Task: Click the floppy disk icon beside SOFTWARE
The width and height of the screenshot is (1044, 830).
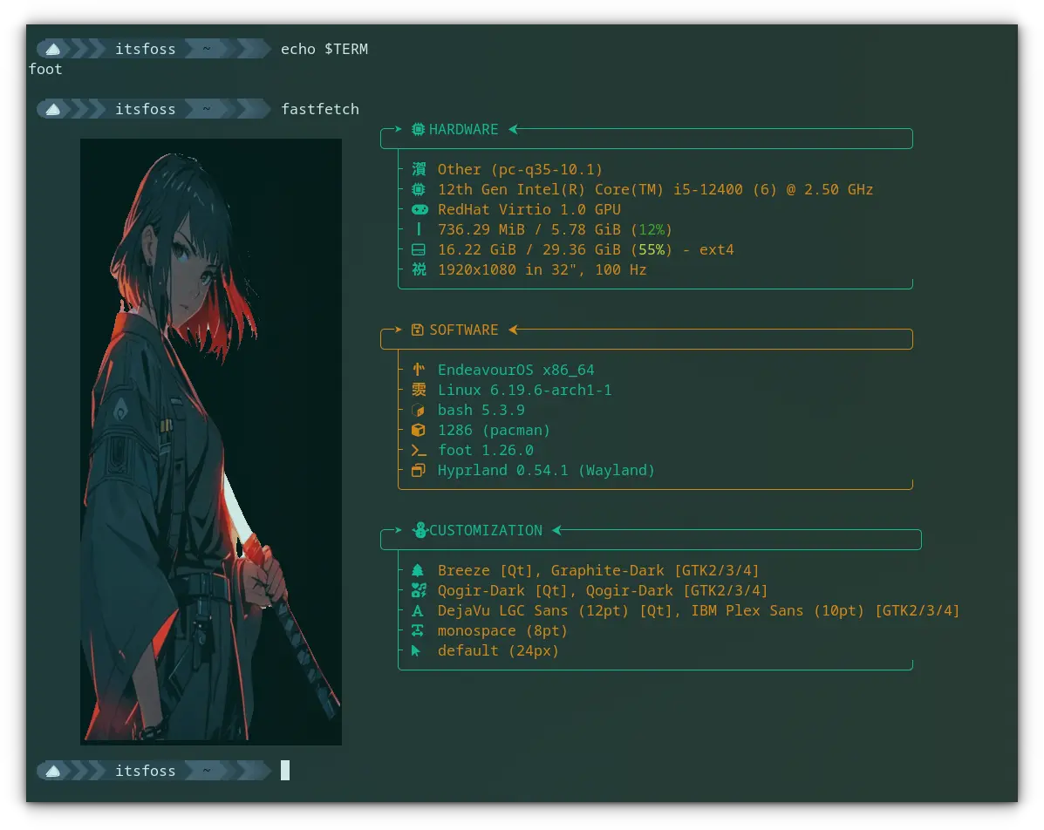Action: [418, 330]
